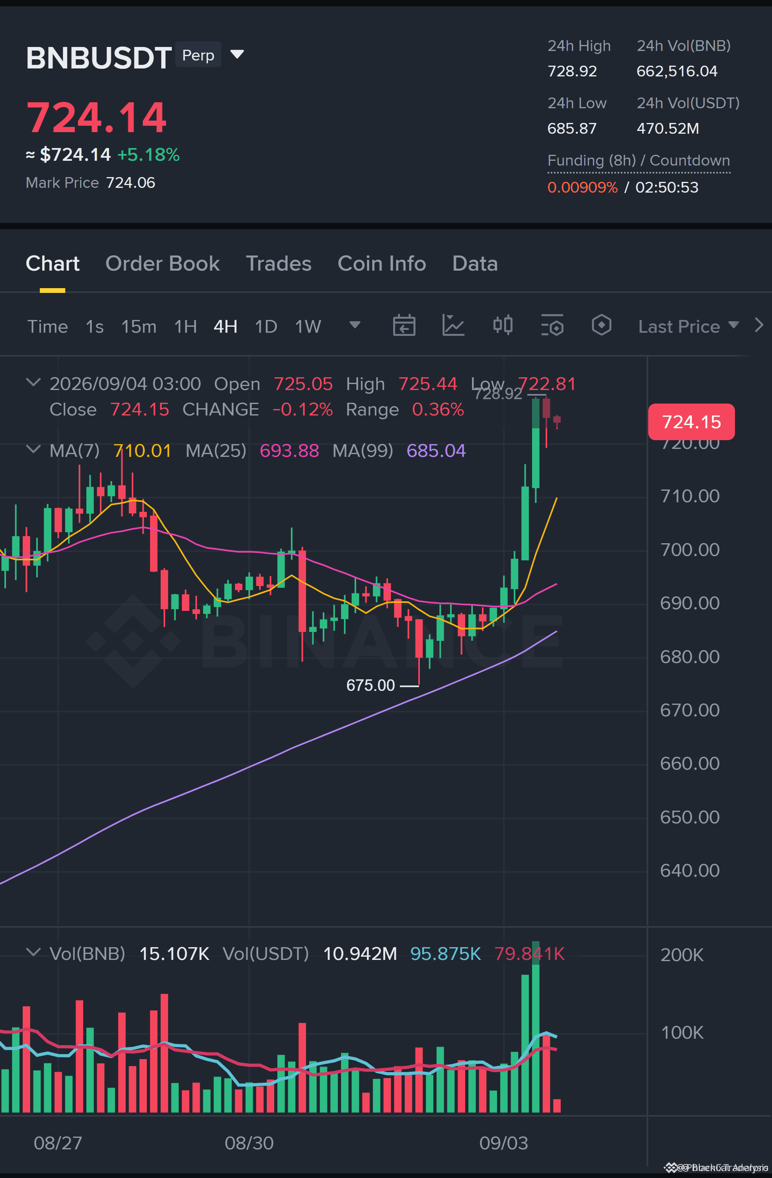This screenshot has width=772, height=1178.
Task: Tap the Funding (8h) / Countdown label
Action: (638, 161)
